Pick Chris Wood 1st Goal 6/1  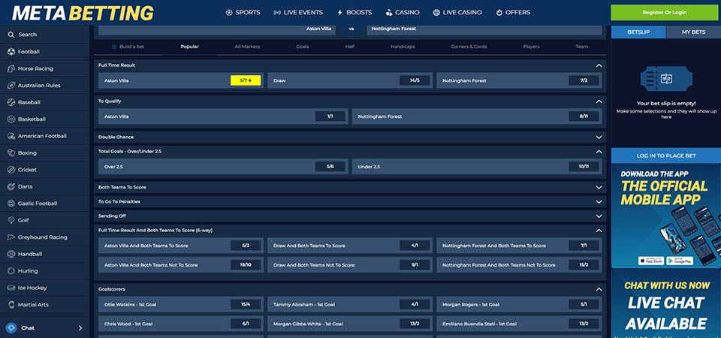coord(246,324)
